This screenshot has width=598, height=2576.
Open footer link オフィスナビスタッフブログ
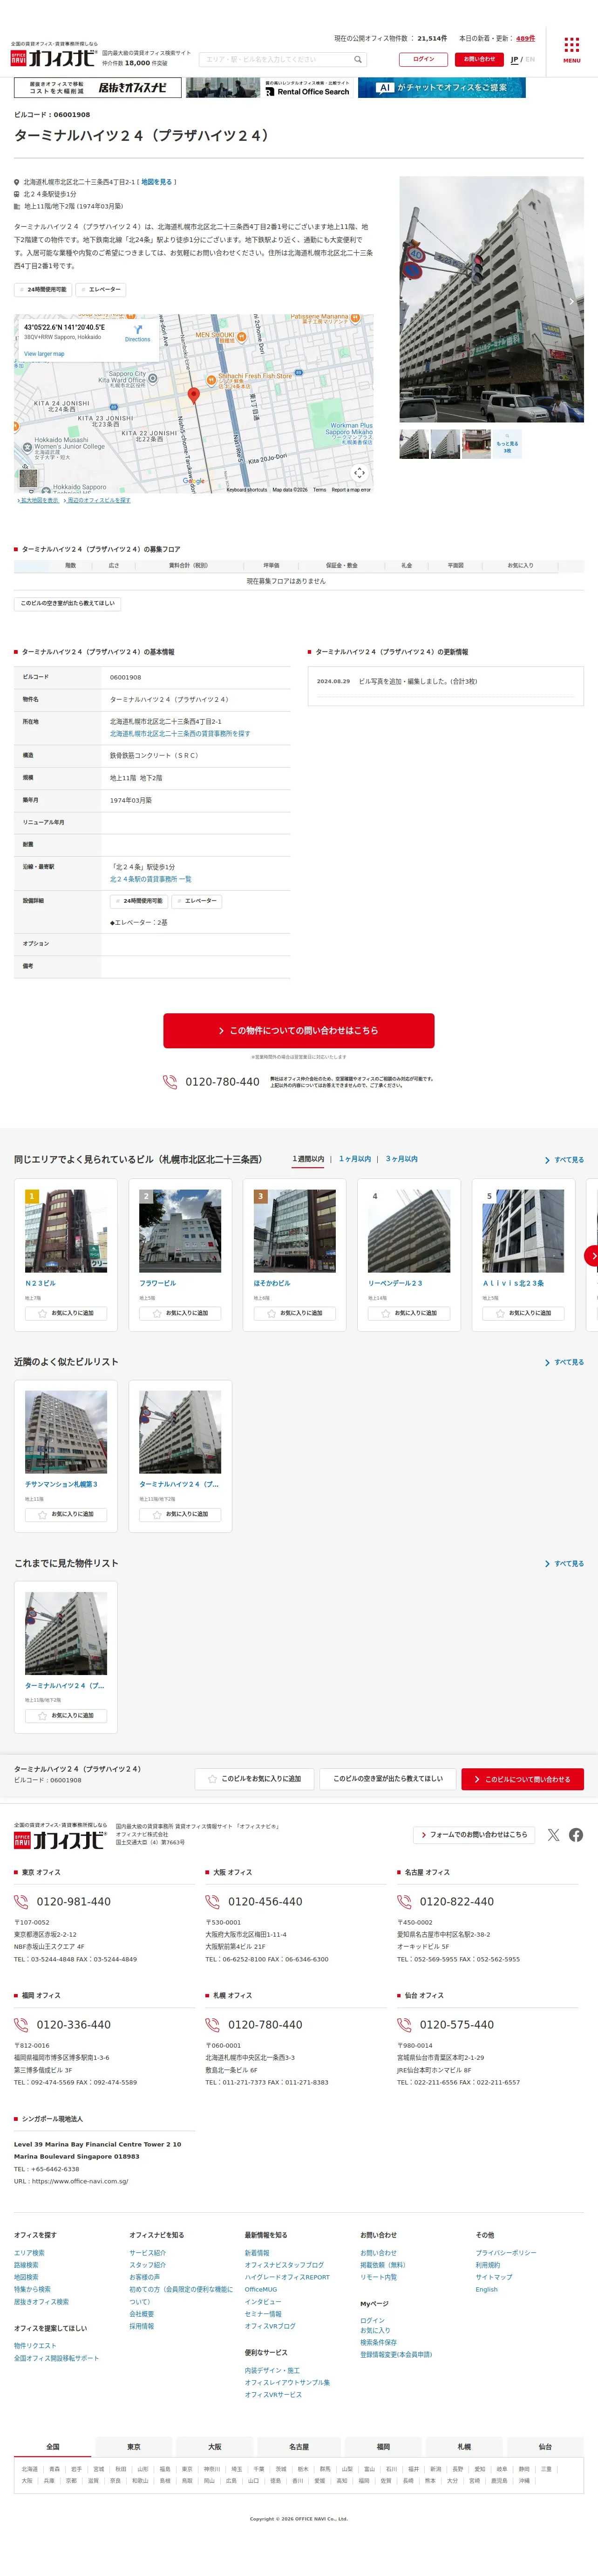[285, 2264]
